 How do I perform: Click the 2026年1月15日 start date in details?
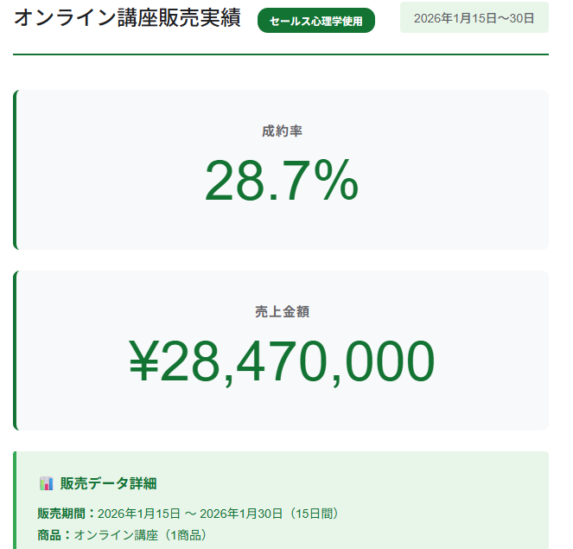point(139,514)
